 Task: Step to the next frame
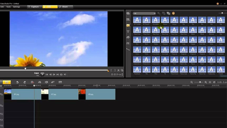tap(54, 74)
